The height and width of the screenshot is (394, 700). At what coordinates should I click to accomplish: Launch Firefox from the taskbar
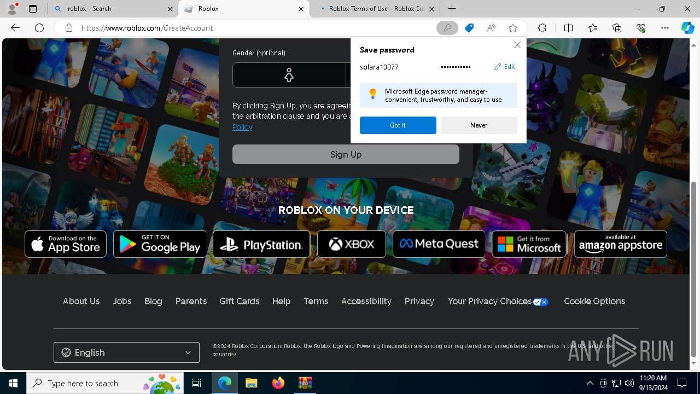(x=278, y=383)
